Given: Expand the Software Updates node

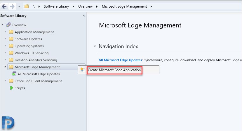Looking at the screenshot, I should (x=5, y=39).
